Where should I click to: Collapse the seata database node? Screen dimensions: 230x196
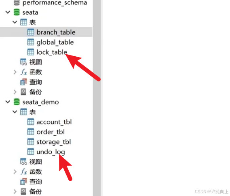click(x=8, y=12)
